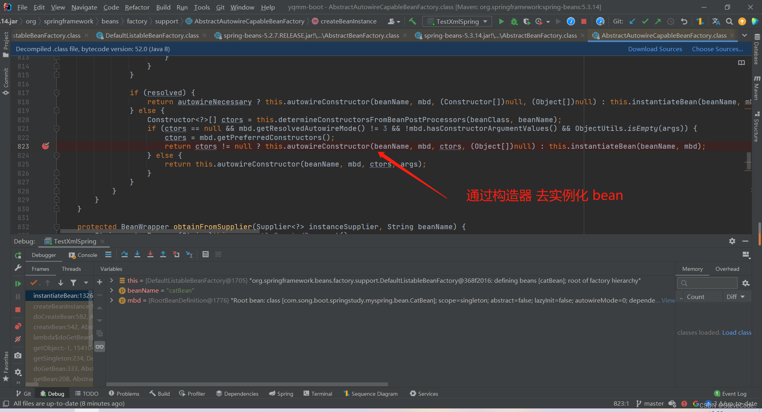Open the Navigate menu
Image resolution: width=762 pixels, height=412 pixels.
pos(84,7)
